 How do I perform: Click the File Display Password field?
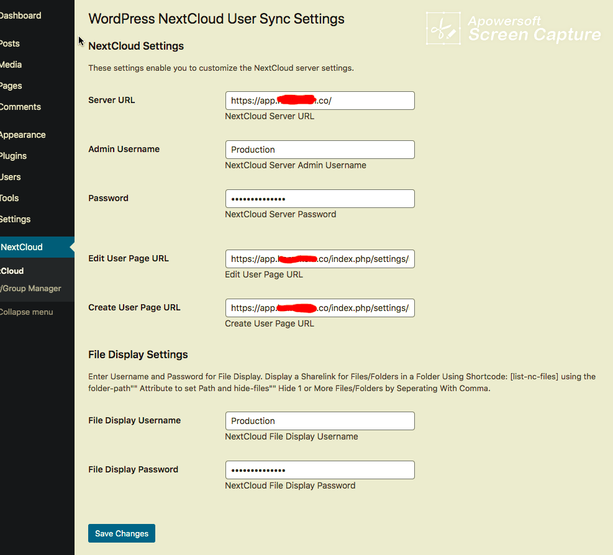(320, 470)
